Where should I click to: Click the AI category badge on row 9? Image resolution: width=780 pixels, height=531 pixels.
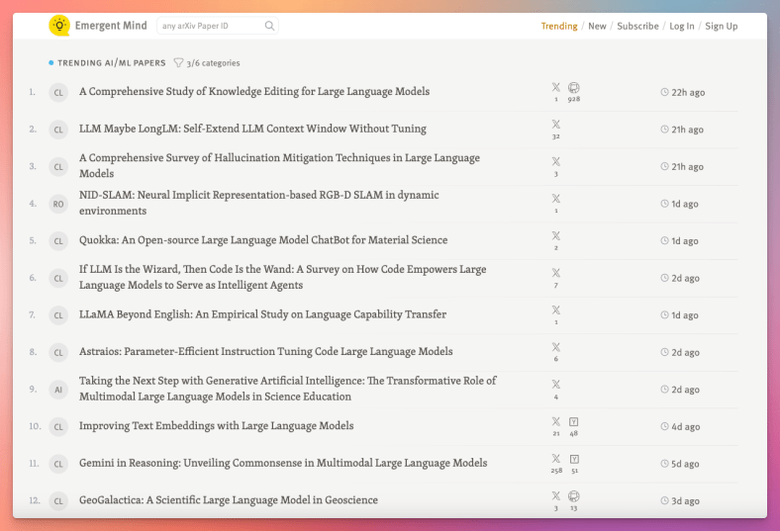click(58, 390)
